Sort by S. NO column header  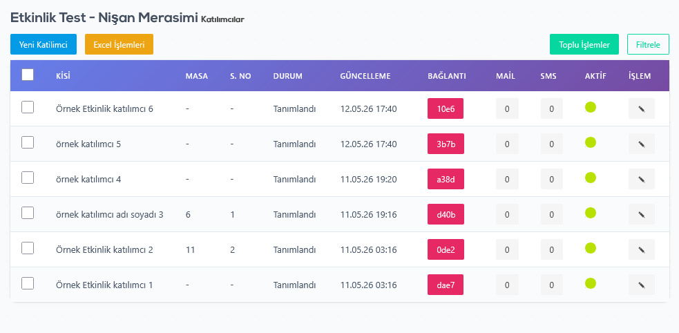pos(240,76)
